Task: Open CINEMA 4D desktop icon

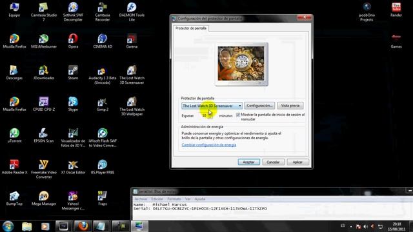Action: (x=103, y=41)
